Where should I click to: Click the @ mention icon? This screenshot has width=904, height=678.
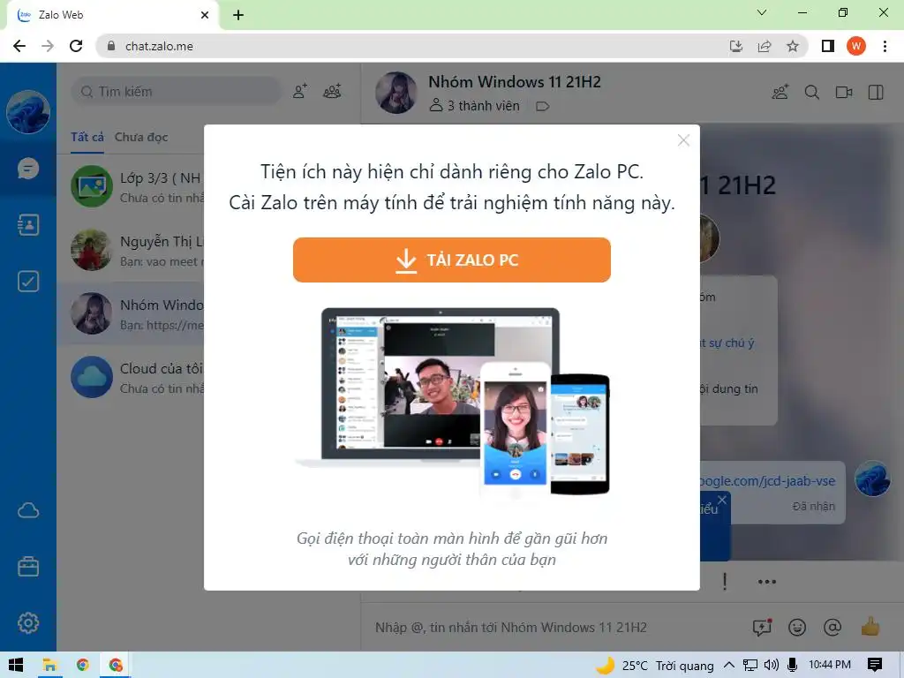pyautogui.click(x=832, y=628)
